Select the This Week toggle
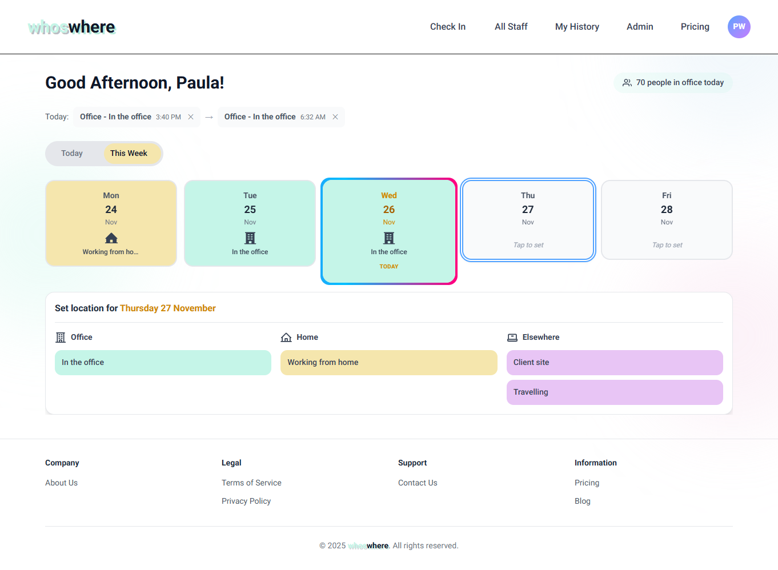 click(x=129, y=153)
